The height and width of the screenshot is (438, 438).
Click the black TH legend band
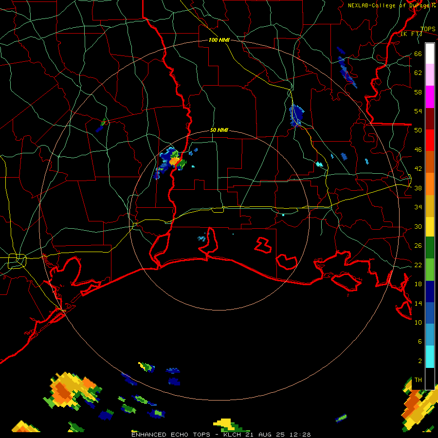click(x=430, y=379)
